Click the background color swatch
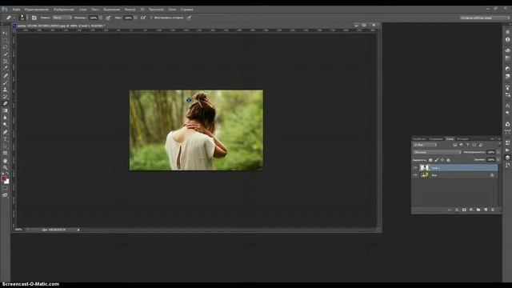This screenshot has height=288, width=512. pyautogui.click(x=7, y=182)
